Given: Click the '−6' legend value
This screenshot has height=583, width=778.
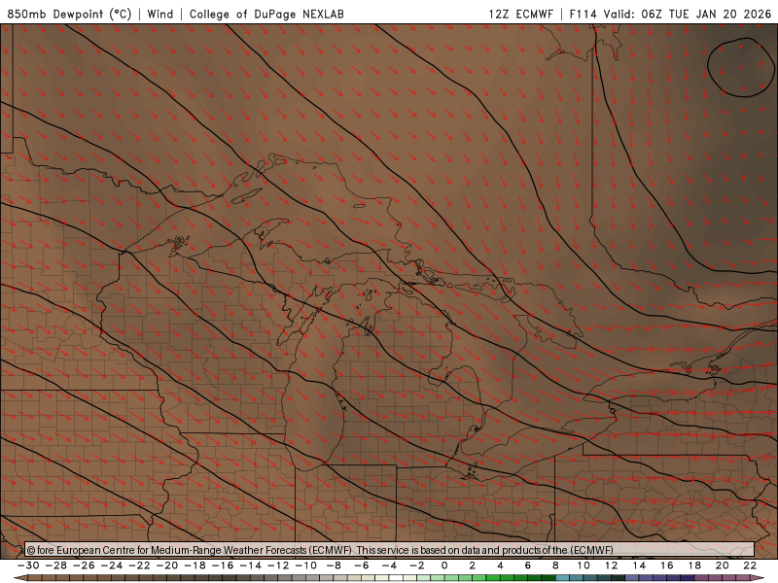Looking at the screenshot, I should pyautogui.click(x=361, y=566).
